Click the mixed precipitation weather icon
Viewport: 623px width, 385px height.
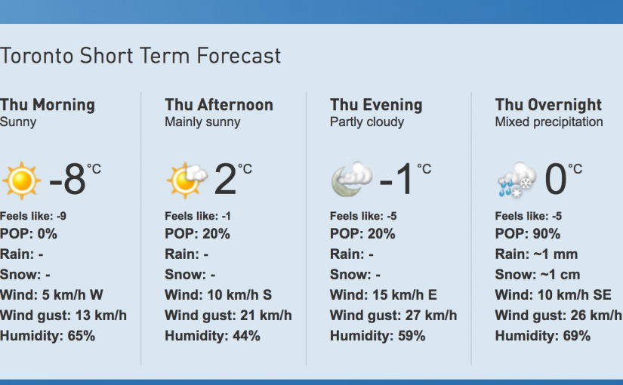pyautogui.click(x=517, y=180)
